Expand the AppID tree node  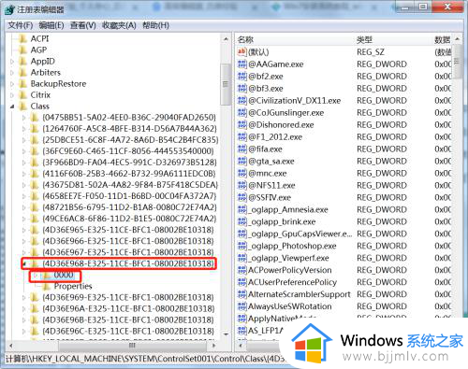tap(12, 62)
